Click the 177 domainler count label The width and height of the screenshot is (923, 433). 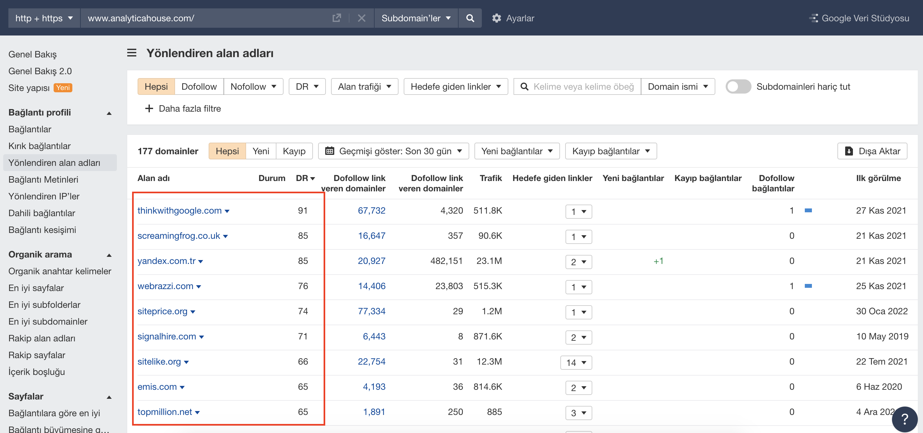168,151
